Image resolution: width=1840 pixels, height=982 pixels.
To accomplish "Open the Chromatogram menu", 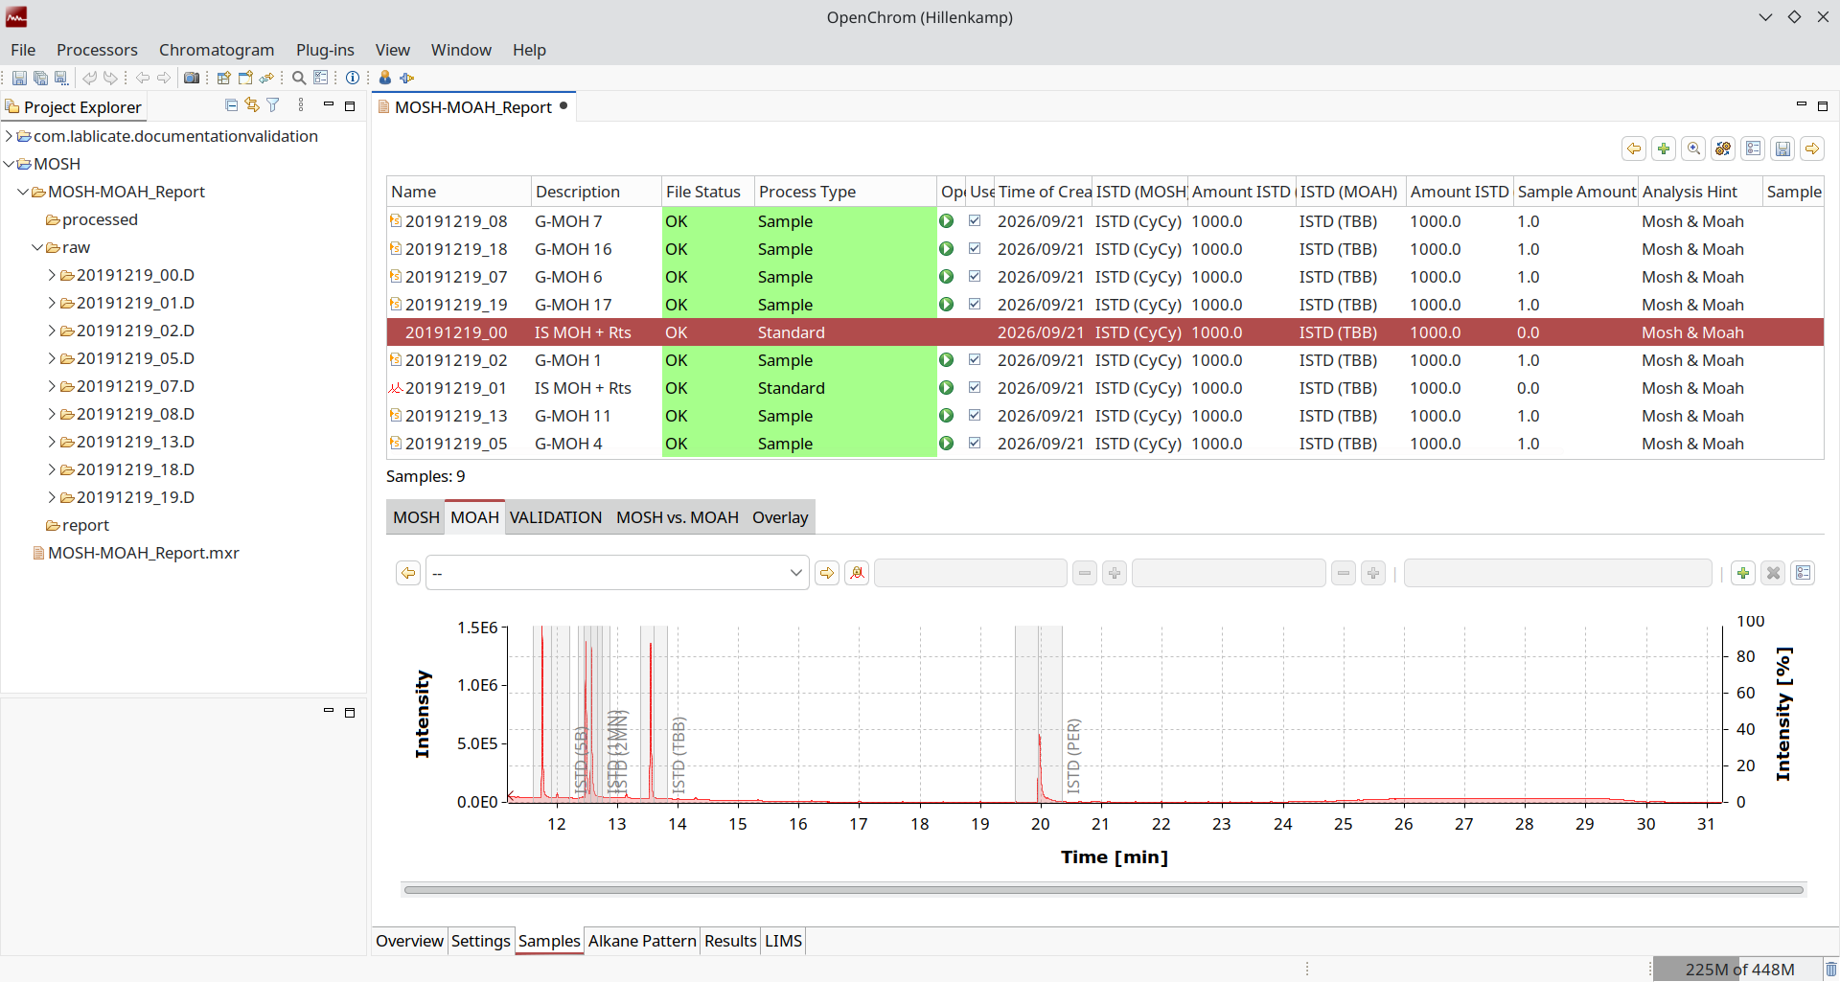I will 217,50.
